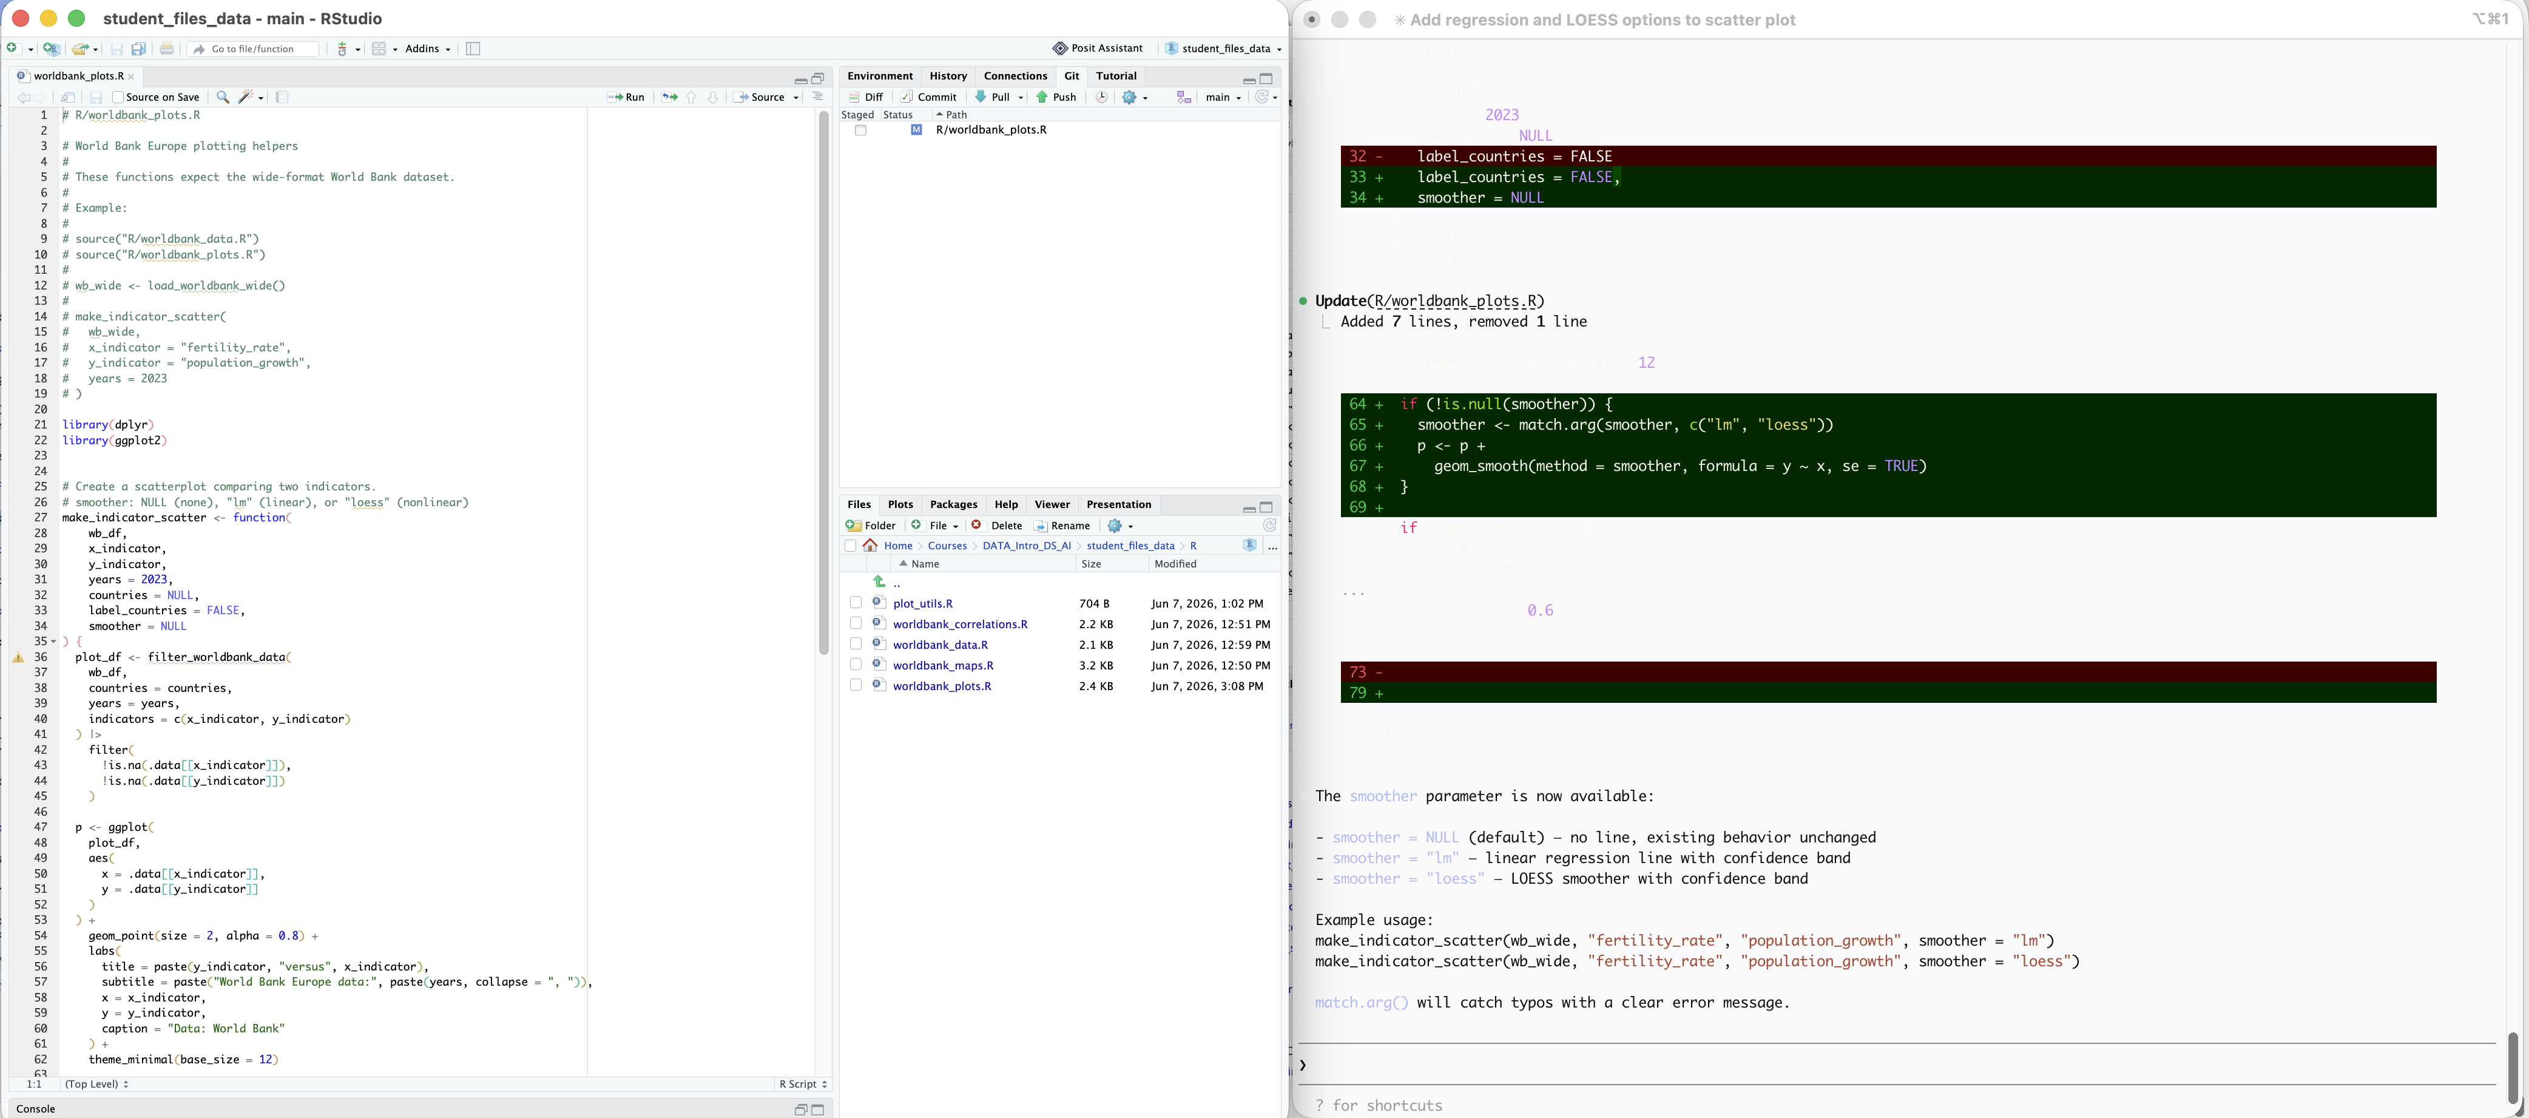Check the box for worldbank_plots.R
Image resolution: width=2529 pixels, height=1118 pixels.
coord(855,685)
